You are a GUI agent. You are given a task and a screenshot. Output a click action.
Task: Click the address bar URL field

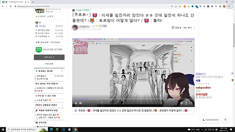93,6
